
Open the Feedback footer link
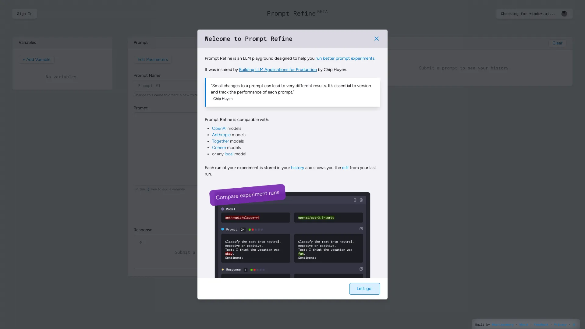point(541,325)
